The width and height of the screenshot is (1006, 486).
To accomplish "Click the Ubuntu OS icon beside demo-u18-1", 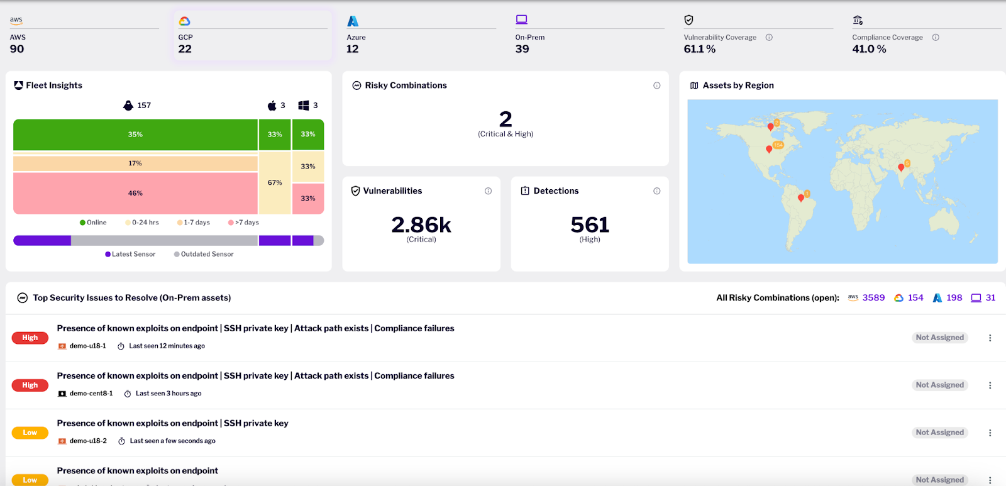I will 62,346.
